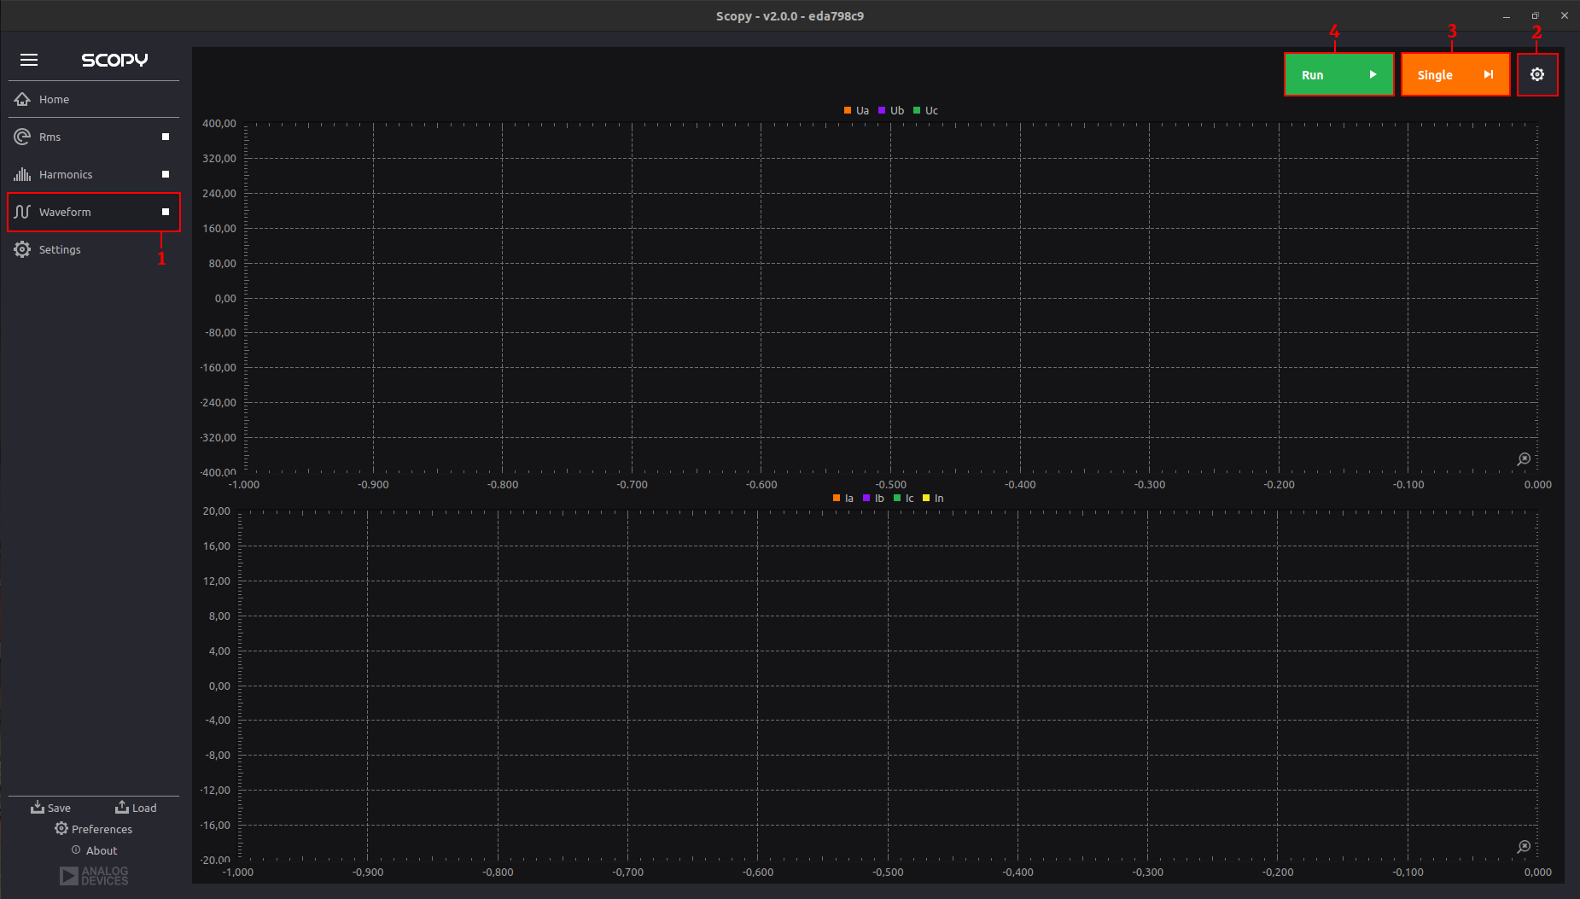Click the current plot zoom-reset magnifier icon
Viewport: 1580px width, 899px height.
[x=1524, y=847]
